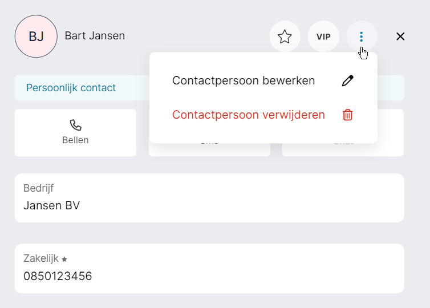Select Contactpersoon bewerken menu entry
Screen dimensions: 430x308
[x=244, y=80]
